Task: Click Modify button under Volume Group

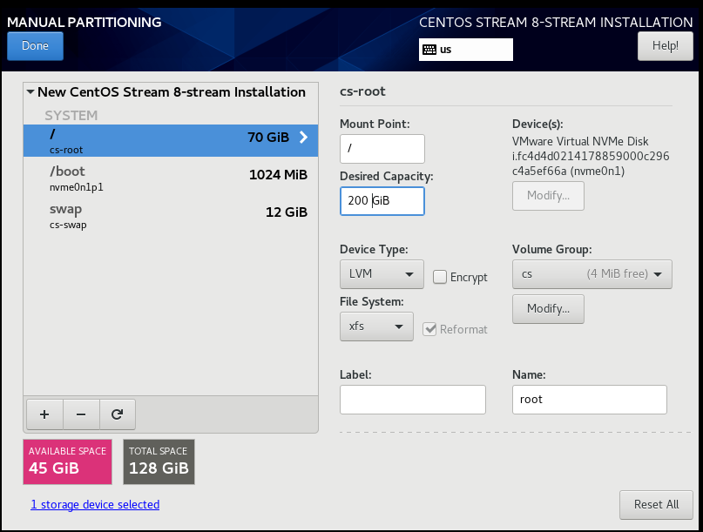Action: tap(548, 308)
